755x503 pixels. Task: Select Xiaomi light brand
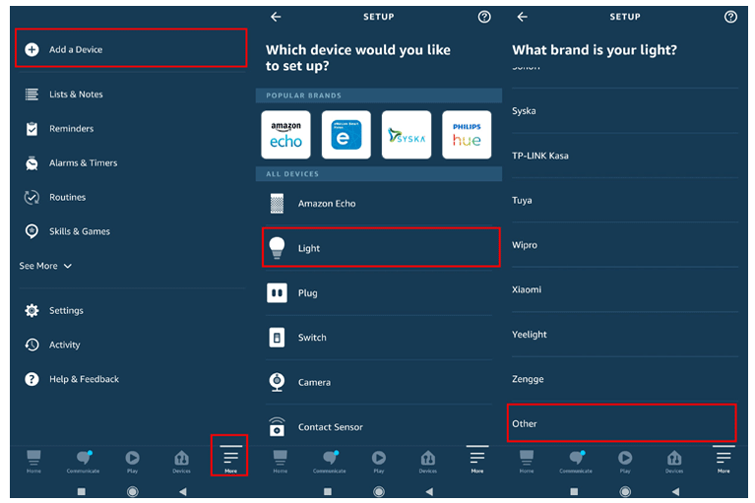tap(625, 289)
